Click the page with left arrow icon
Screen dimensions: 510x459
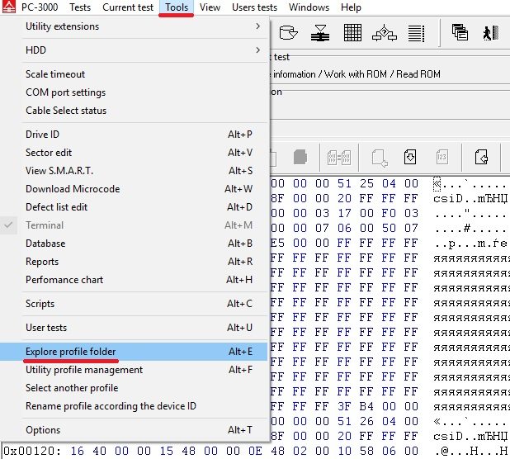(482, 156)
